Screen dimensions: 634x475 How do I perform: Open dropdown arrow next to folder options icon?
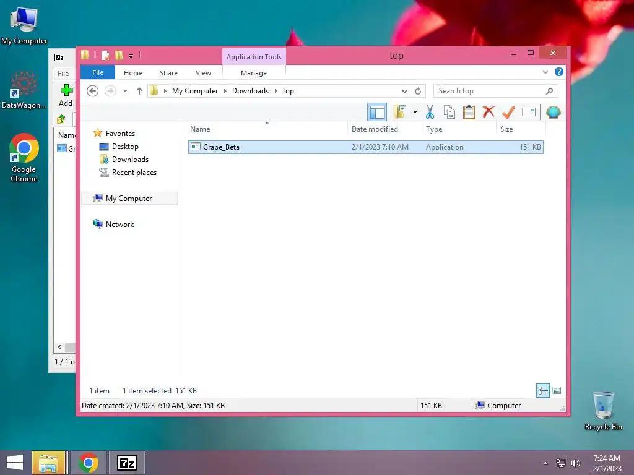coord(415,112)
